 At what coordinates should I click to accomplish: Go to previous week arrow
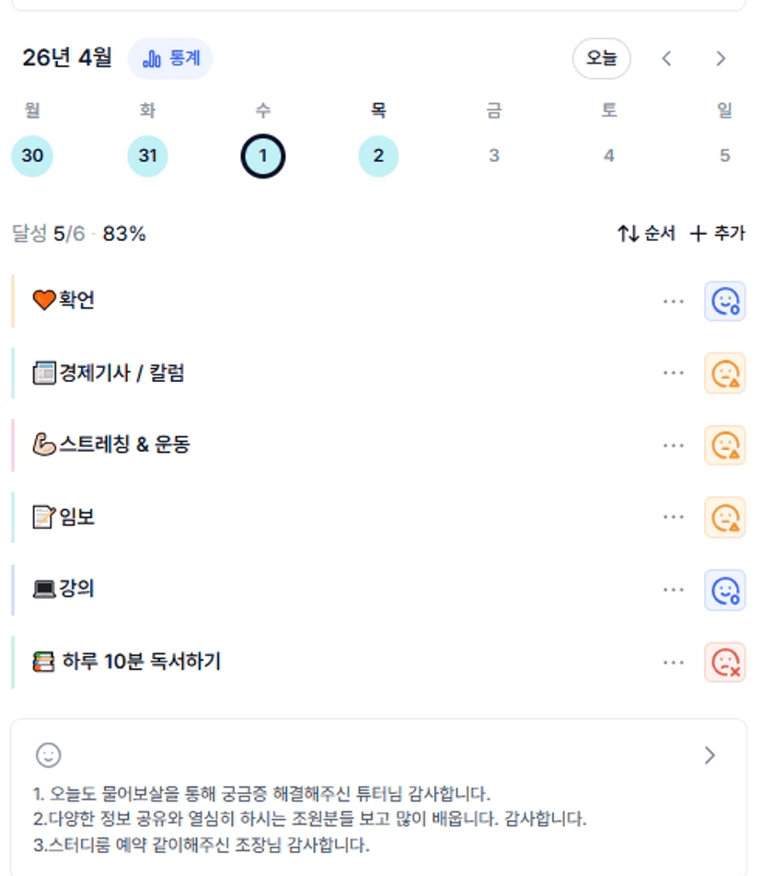coord(667,59)
